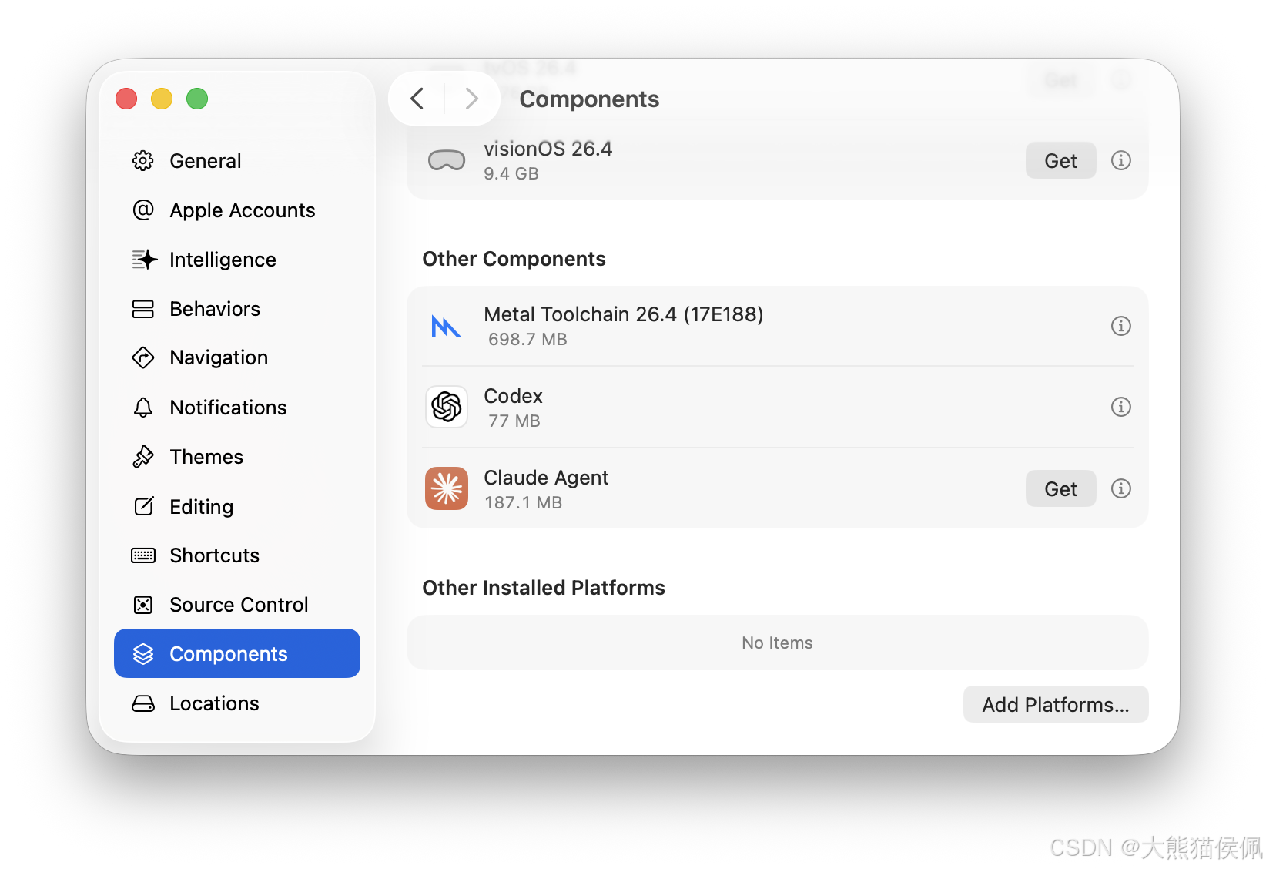Click the Codex app icon
Screen dimensions: 1266x869
click(447, 407)
